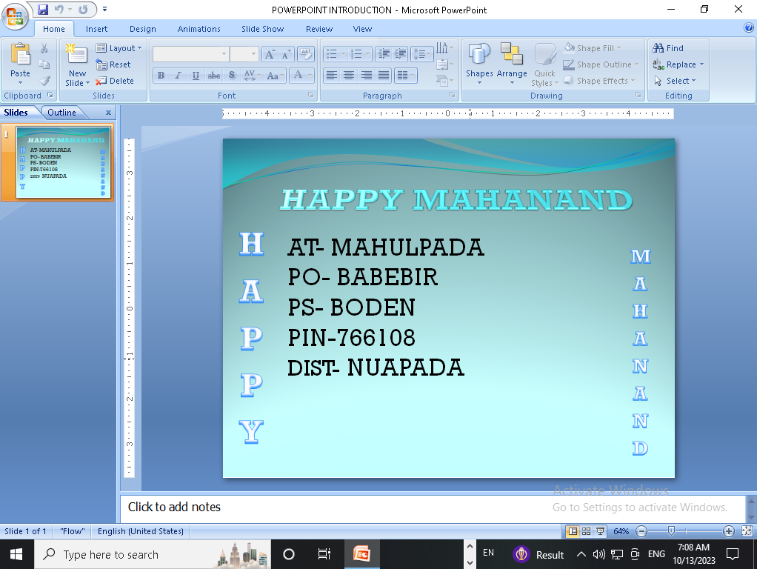The width and height of the screenshot is (757, 569).
Task: Click the Save icon in quick access toolbar
Action: click(x=43, y=10)
